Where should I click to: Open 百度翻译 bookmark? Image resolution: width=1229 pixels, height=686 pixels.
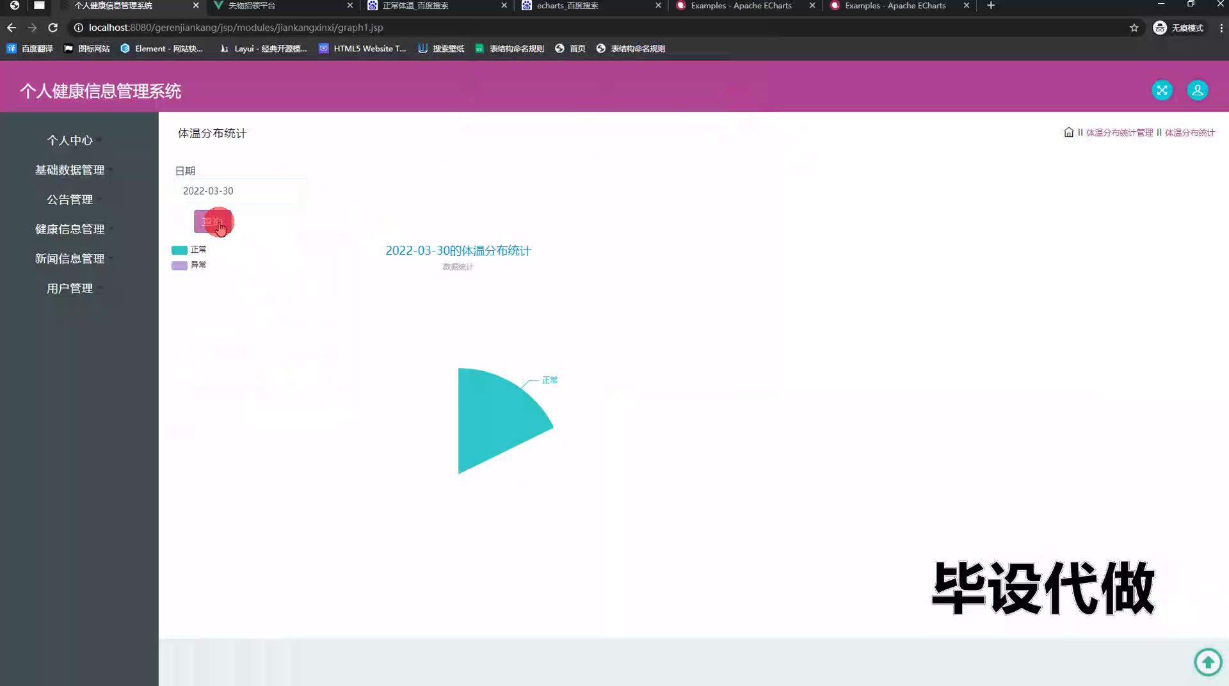coord(29,49)
